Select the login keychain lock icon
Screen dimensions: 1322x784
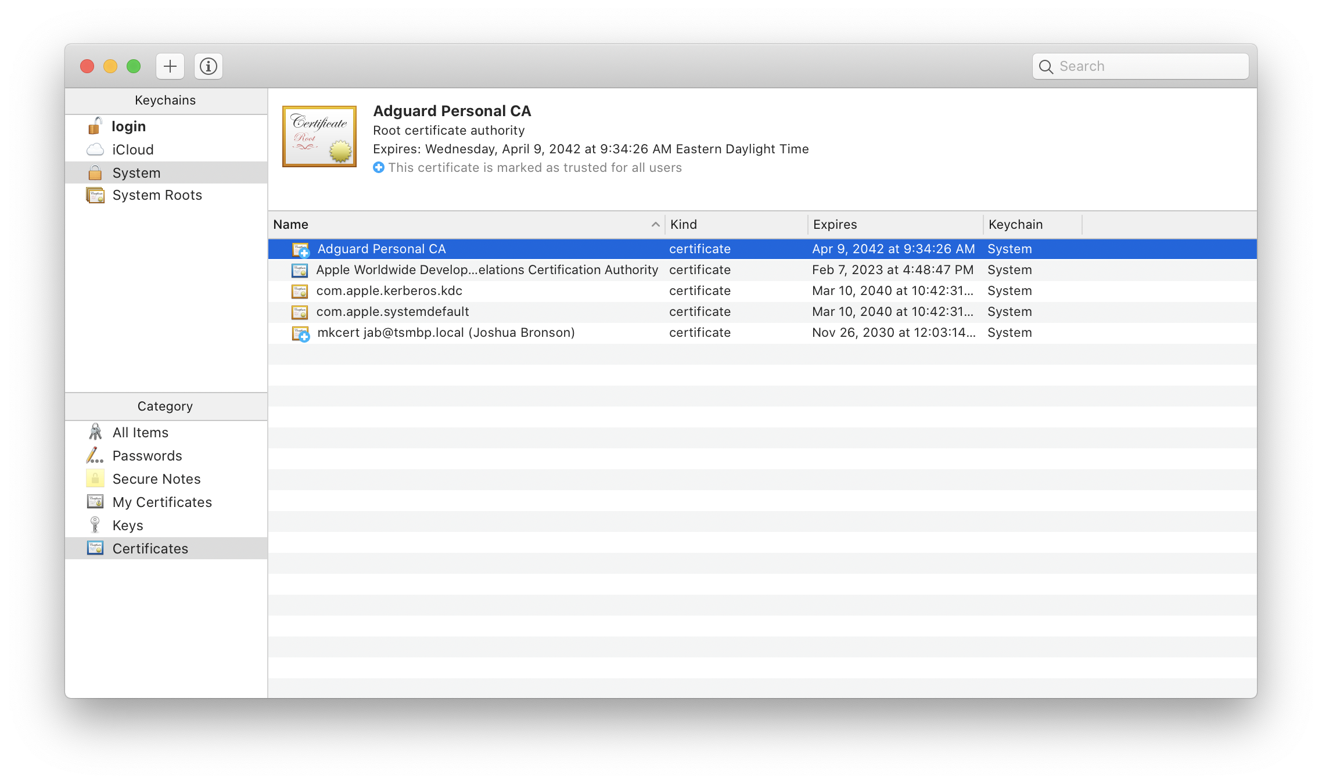pos(95,126)
